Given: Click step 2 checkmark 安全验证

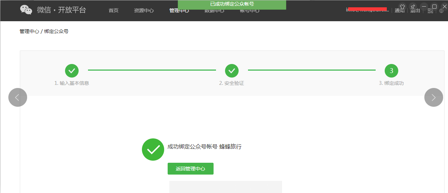Looking at the screenshot, I should click(x=232, y=71).
